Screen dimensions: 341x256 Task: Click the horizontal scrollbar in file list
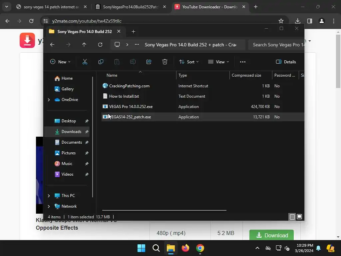(164, 210)
